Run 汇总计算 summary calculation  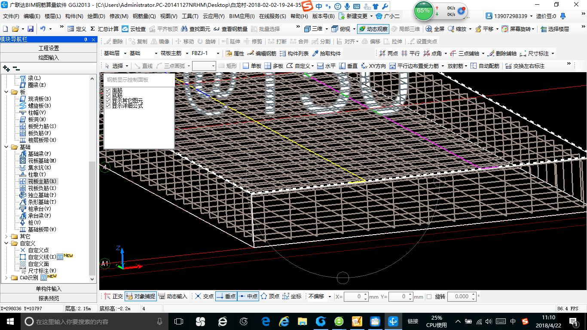pyautogui.click(x=104, y=29)
